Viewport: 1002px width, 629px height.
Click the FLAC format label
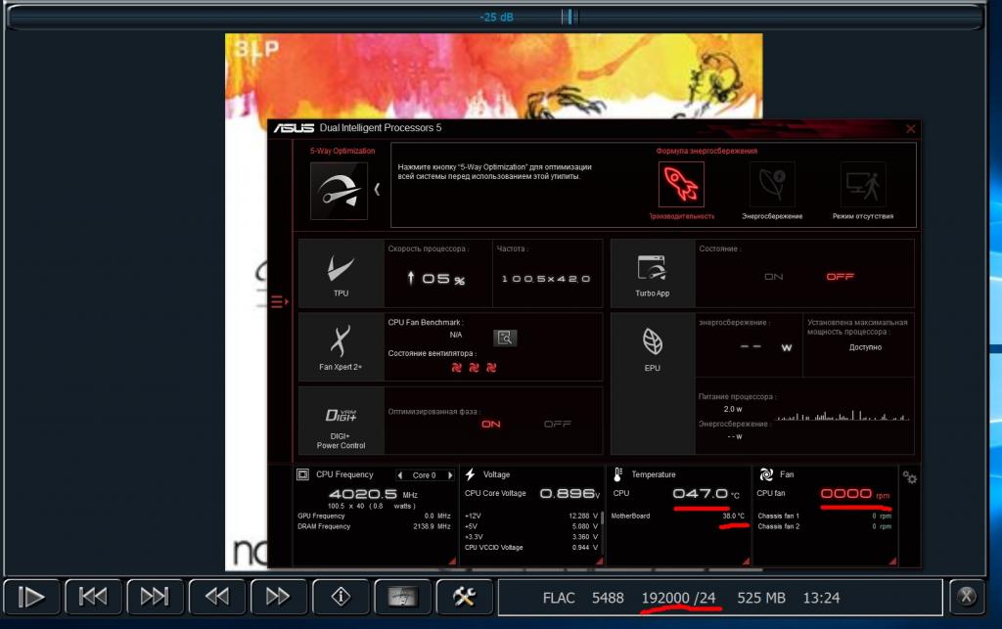pos(559,599)
